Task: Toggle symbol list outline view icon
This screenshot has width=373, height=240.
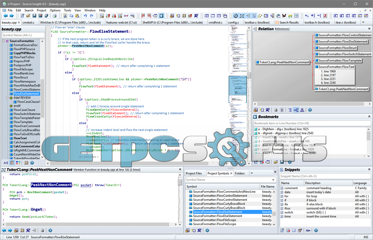Action: 12,163
